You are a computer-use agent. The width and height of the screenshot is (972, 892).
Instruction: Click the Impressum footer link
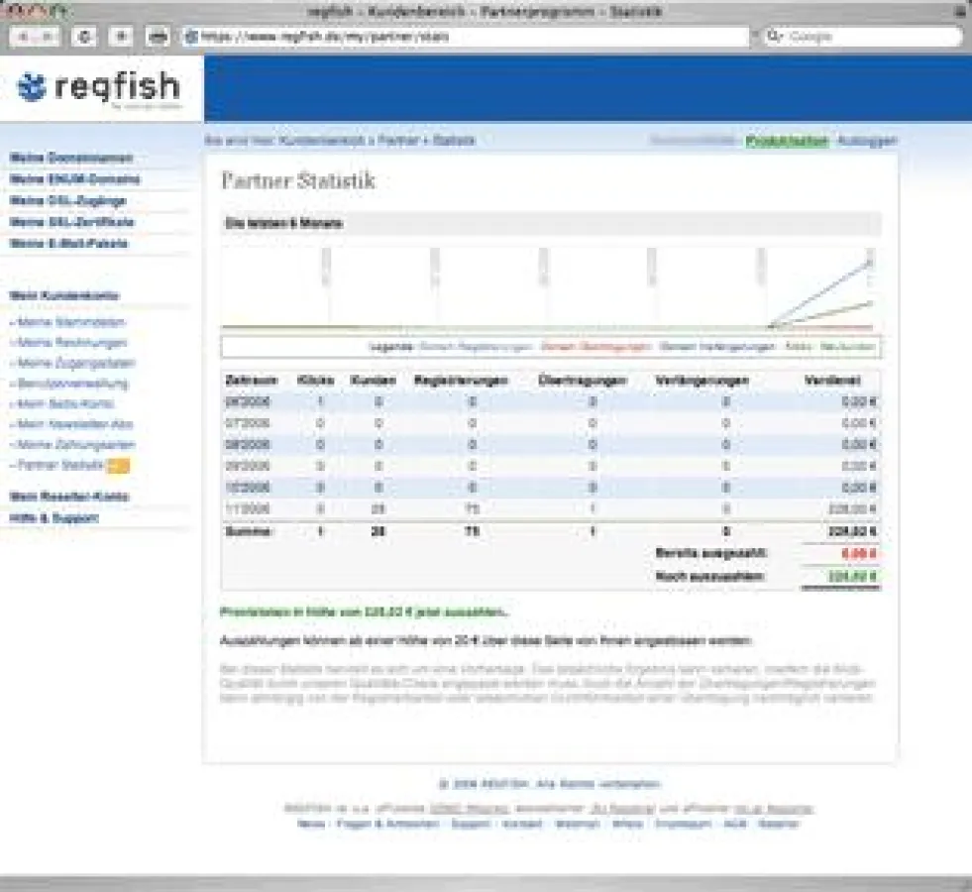tap(679, 824)
